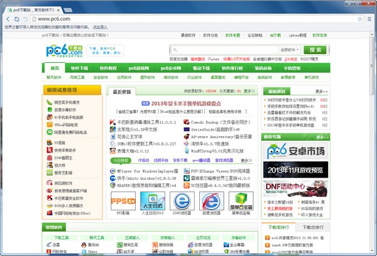The width and height of the screenshot is (377, 256).
Task: Click the 点此导入 link in info bar
Action: coord(100,27)
